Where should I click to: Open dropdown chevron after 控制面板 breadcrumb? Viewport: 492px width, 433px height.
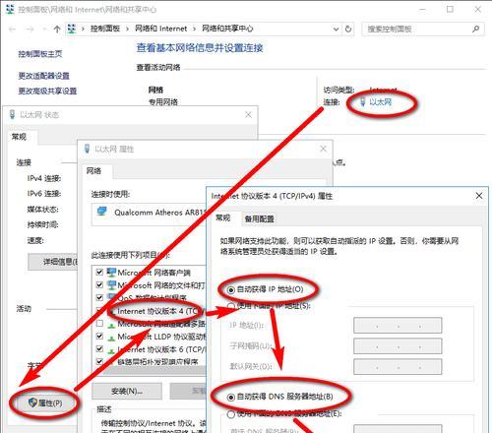click(x=128, y=29)
